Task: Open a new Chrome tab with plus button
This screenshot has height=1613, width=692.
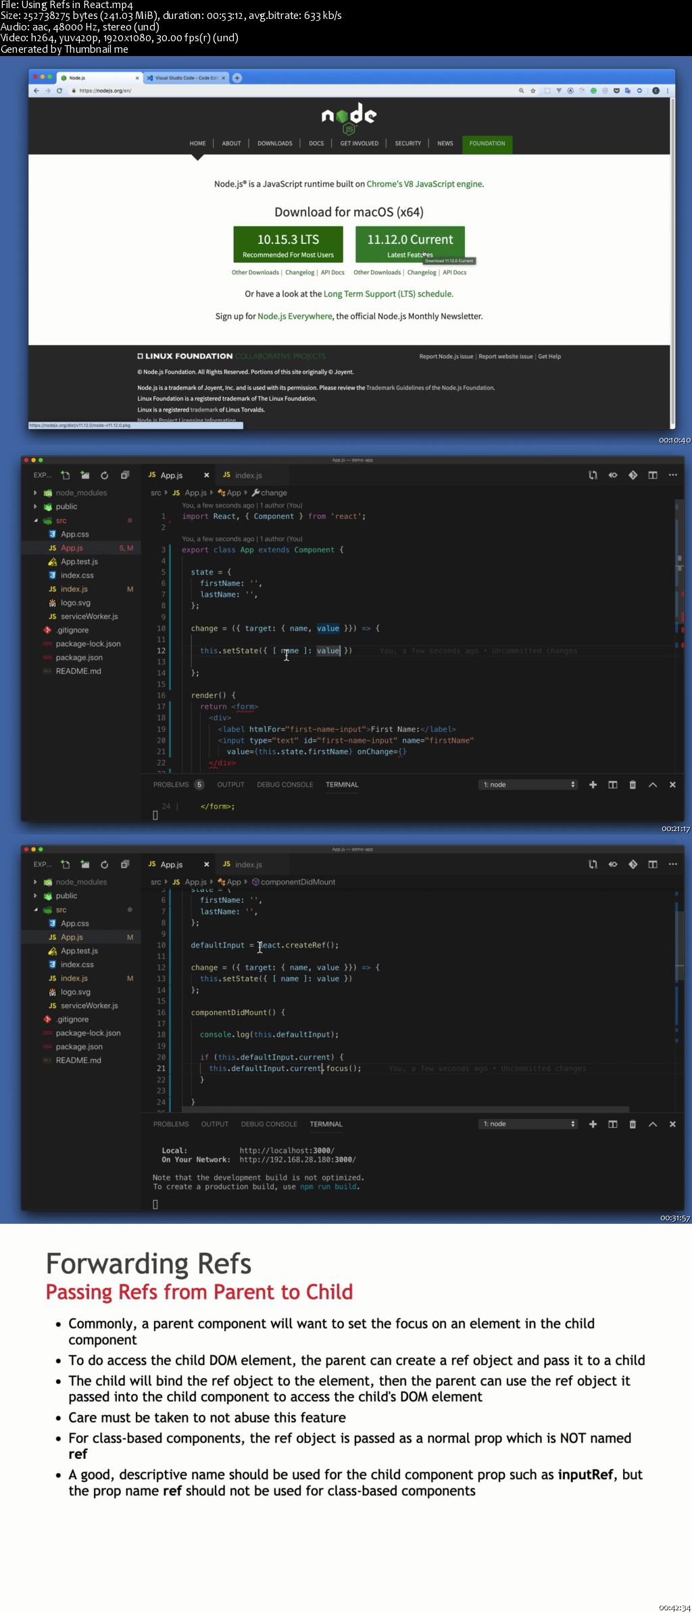Action: point(237,78)
